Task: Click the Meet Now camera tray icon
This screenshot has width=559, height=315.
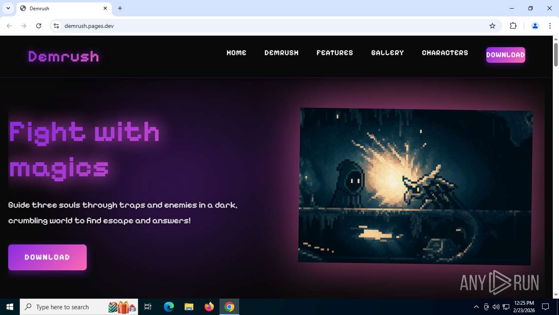Action: coord(486,307)
